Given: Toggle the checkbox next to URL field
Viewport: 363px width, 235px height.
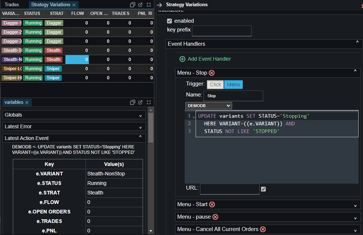Looking at the screenshot, I should [x=264, y=189].
